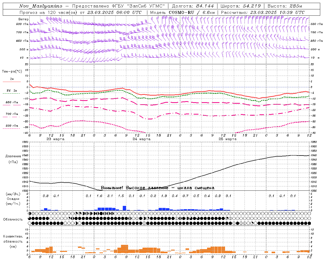This screenshot has height=259, width=324.
Task: Click the 23 марта date label
Action: [x=55, y=139]
